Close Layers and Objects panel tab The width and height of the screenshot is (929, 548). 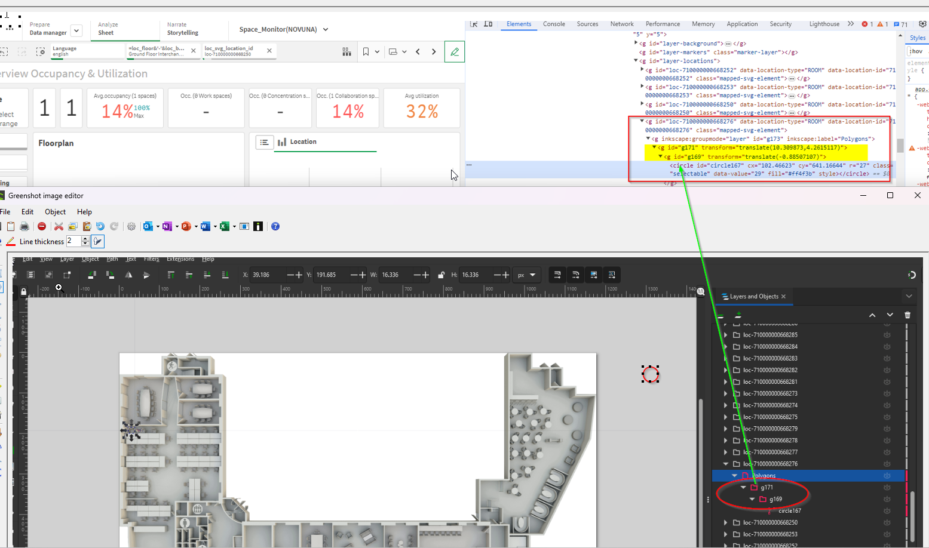[783, 297]
